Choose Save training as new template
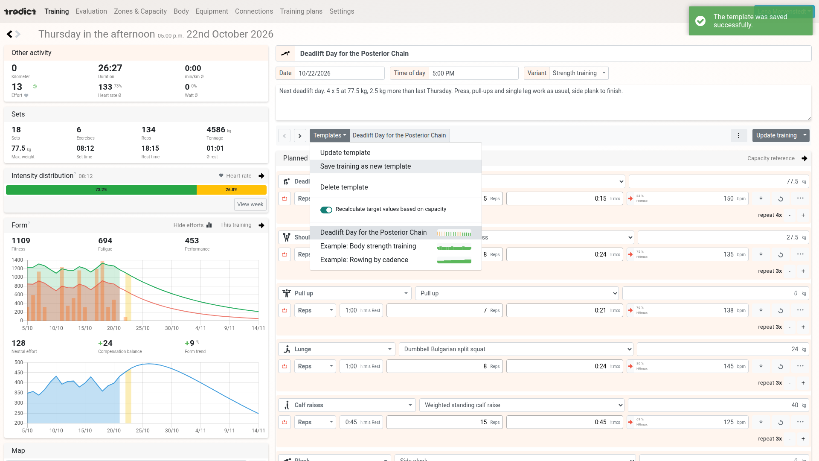The image size is (819, 461). point(396,166)
